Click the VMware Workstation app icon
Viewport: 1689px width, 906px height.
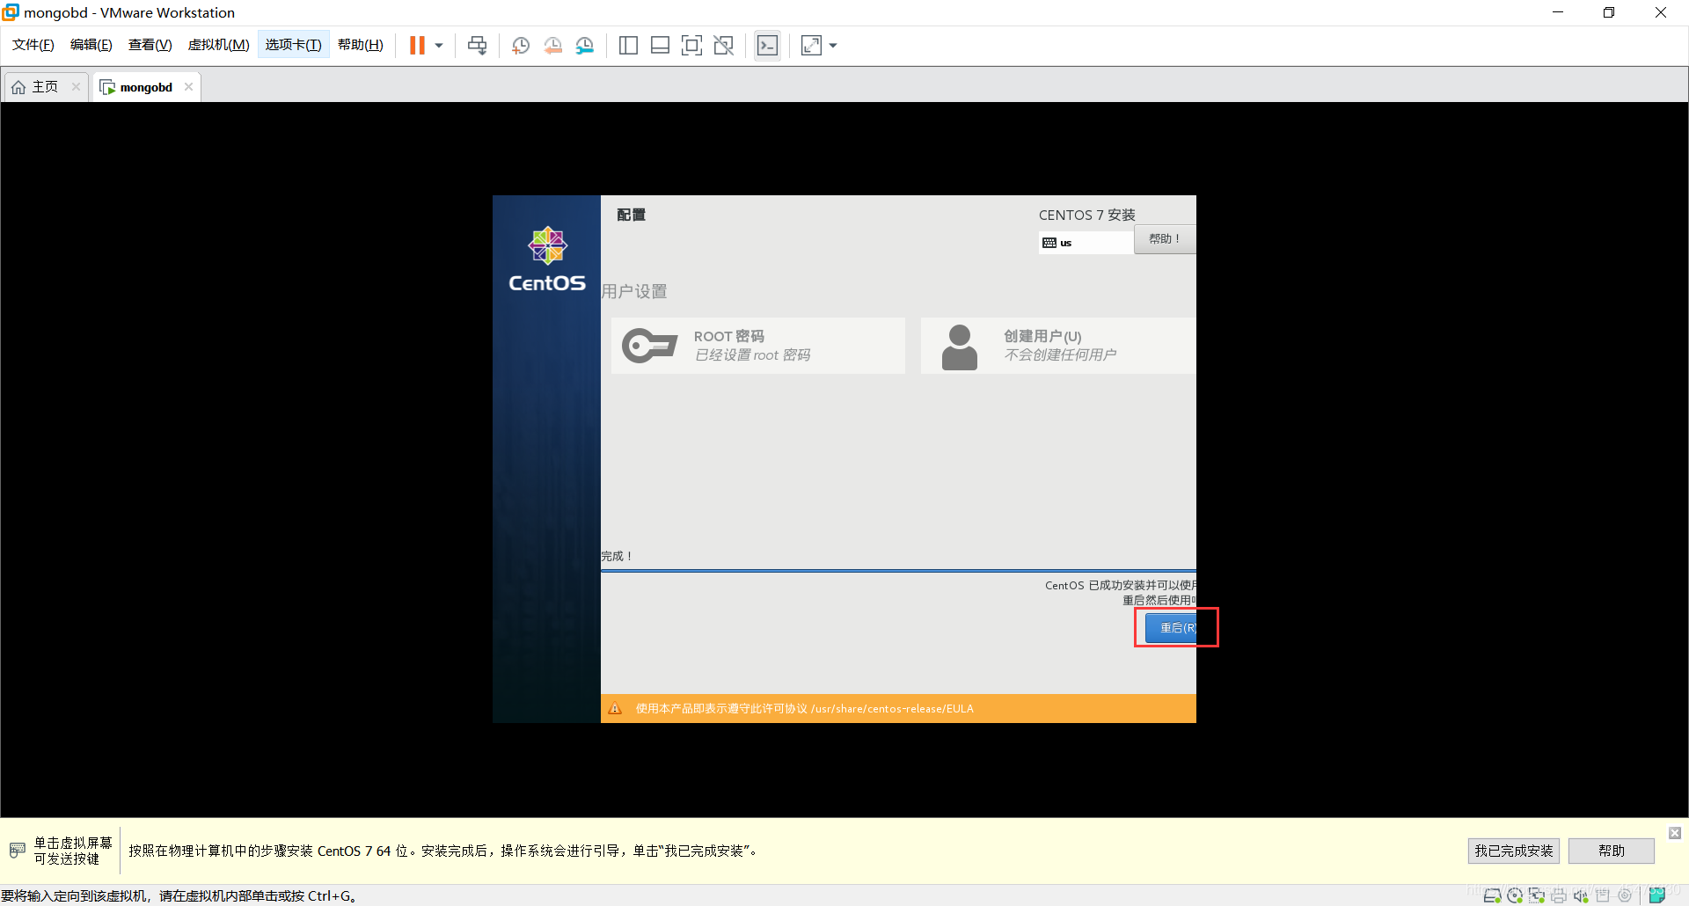tap(11, 12)
